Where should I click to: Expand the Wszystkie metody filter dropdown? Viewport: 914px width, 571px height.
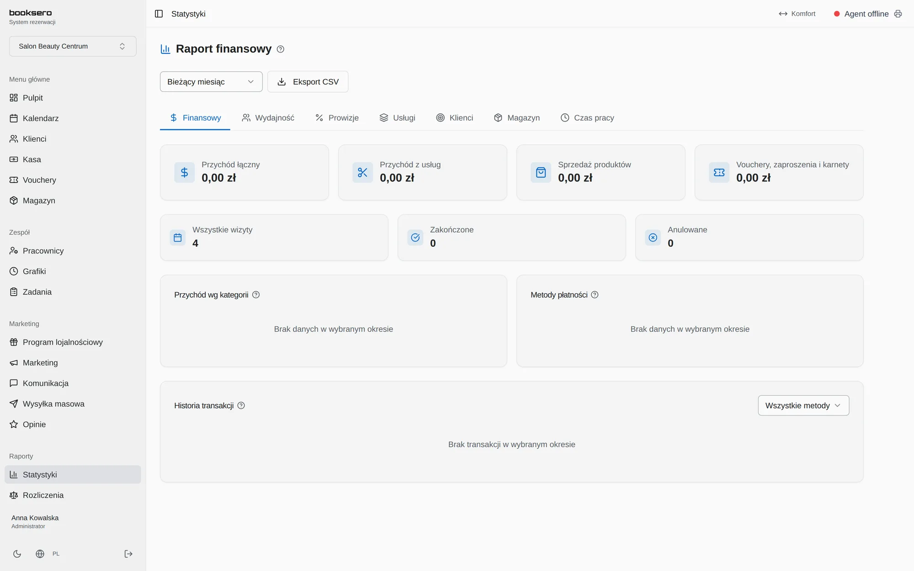(x=803, y=405)
